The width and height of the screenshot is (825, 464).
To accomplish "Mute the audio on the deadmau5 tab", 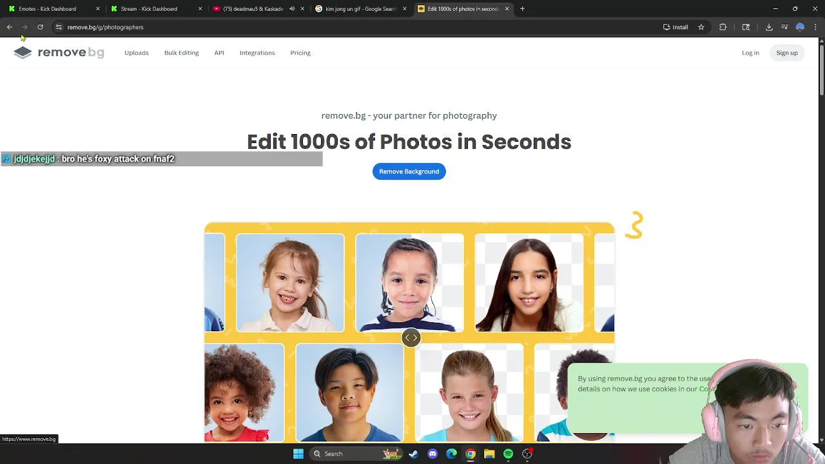I will [292, 9].
